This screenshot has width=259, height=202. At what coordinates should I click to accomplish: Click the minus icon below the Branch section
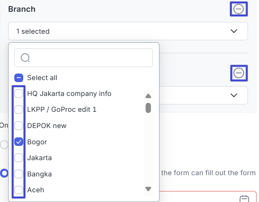pyautogui.click(x=239, y=73)
